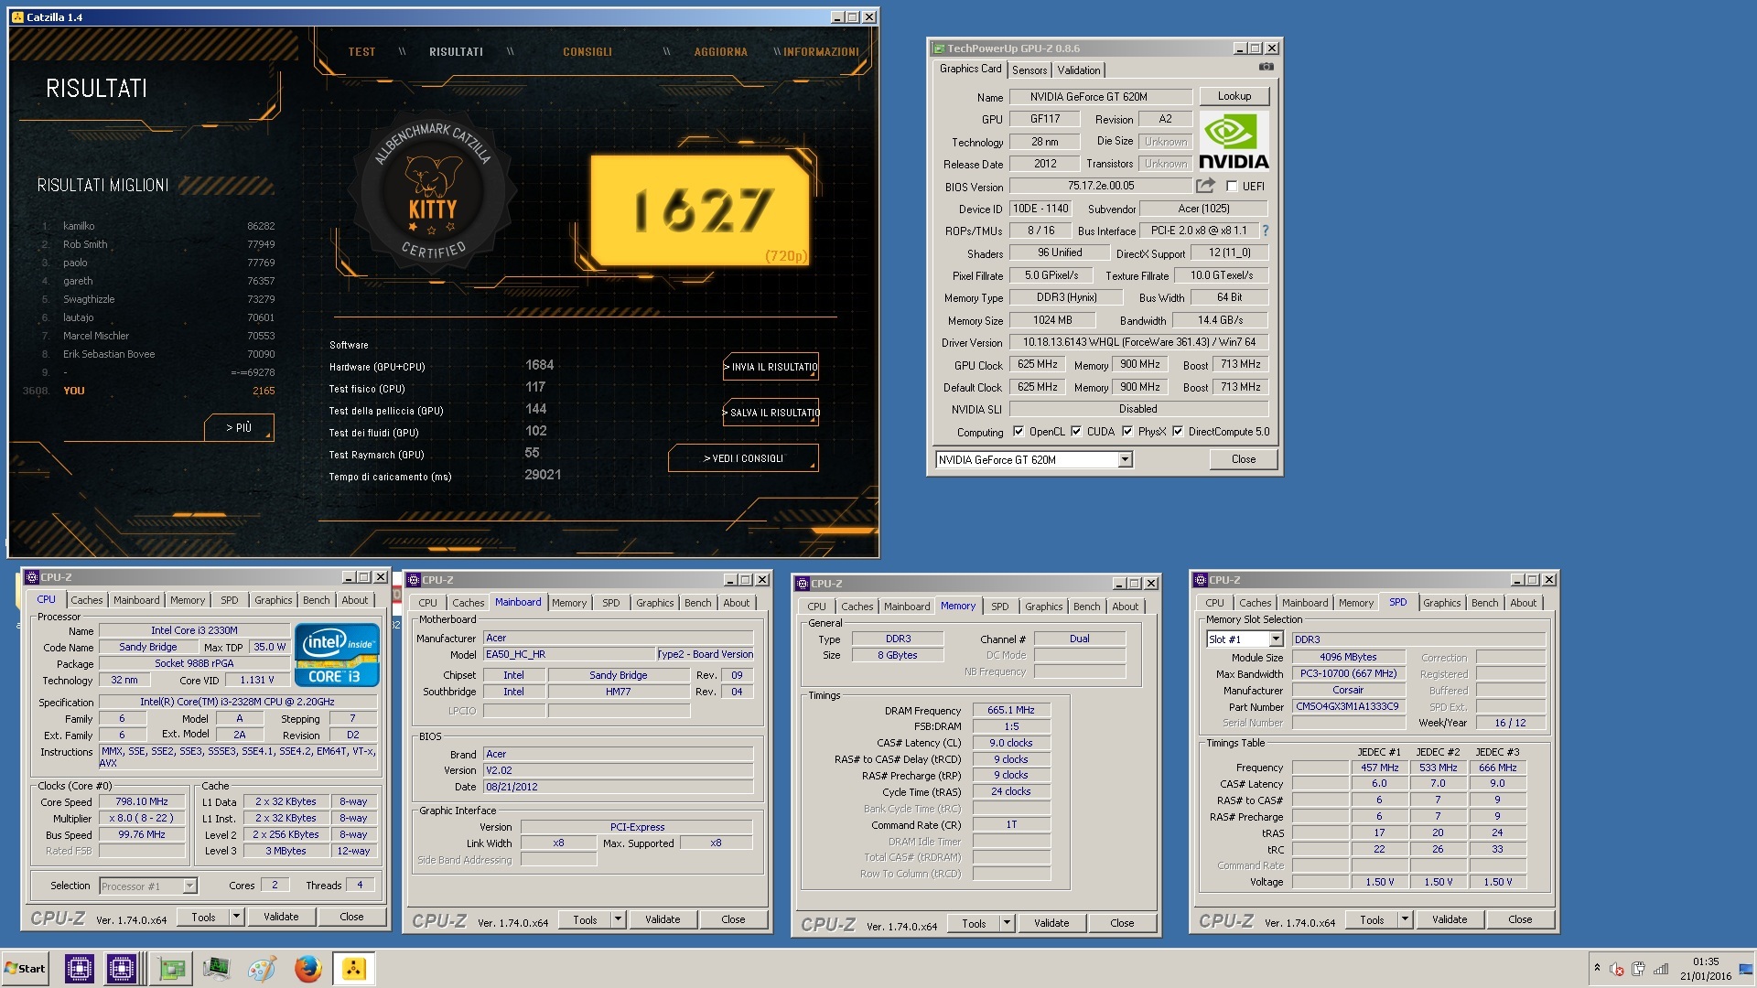Click the title bar icon of CPU-Z SPD window
Screen dimensions: 1757x988
(x=1201, y=580)
